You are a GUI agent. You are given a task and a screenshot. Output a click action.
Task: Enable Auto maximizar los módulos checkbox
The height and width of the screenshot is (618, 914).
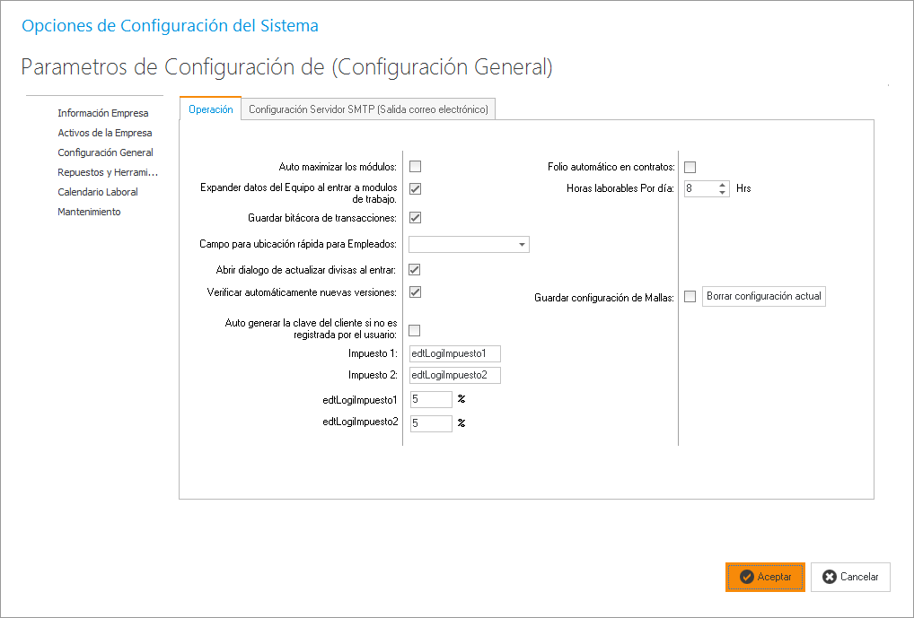coord(415,166)
